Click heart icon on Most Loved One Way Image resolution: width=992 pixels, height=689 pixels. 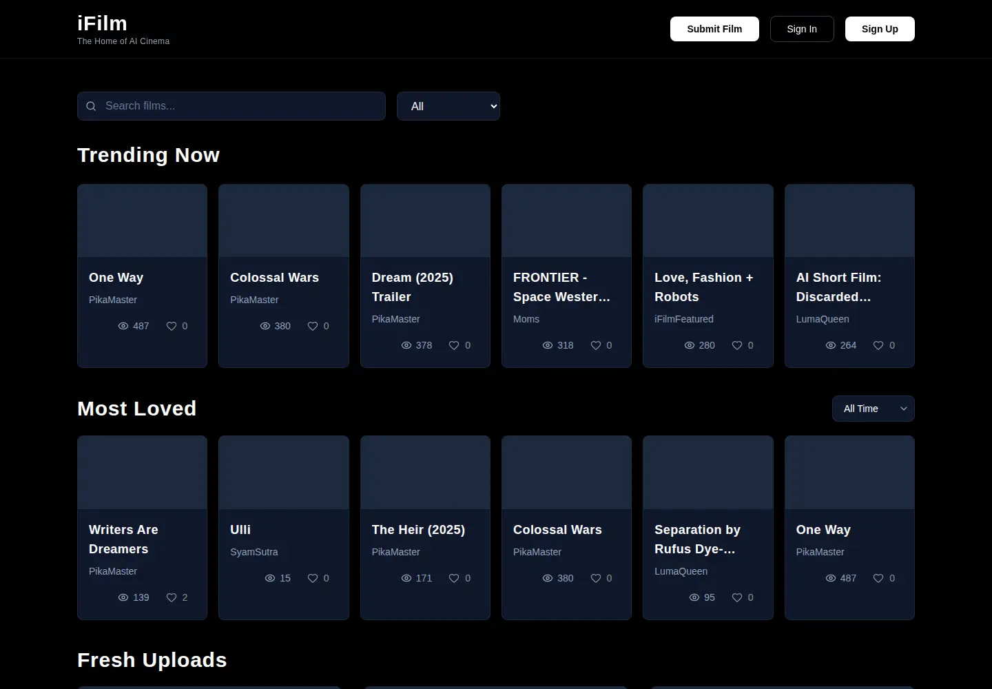[878, 578]
